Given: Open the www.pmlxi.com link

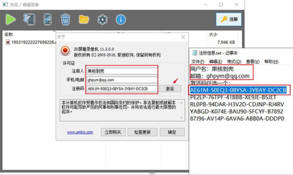Looking at the screenshot, I should point(80,132).
